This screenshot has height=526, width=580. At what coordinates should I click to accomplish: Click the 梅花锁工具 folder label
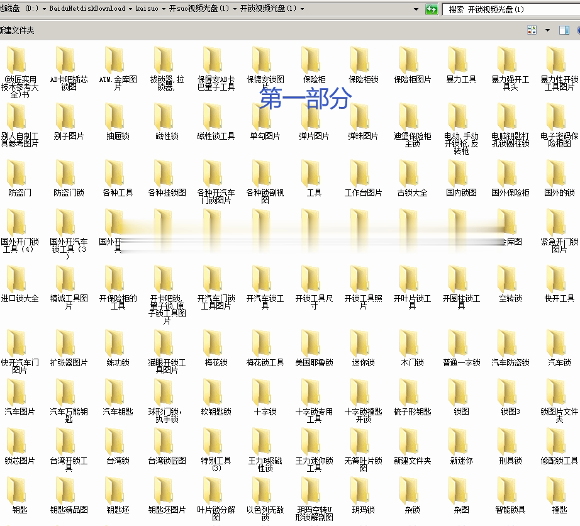(x=265, y=363)
